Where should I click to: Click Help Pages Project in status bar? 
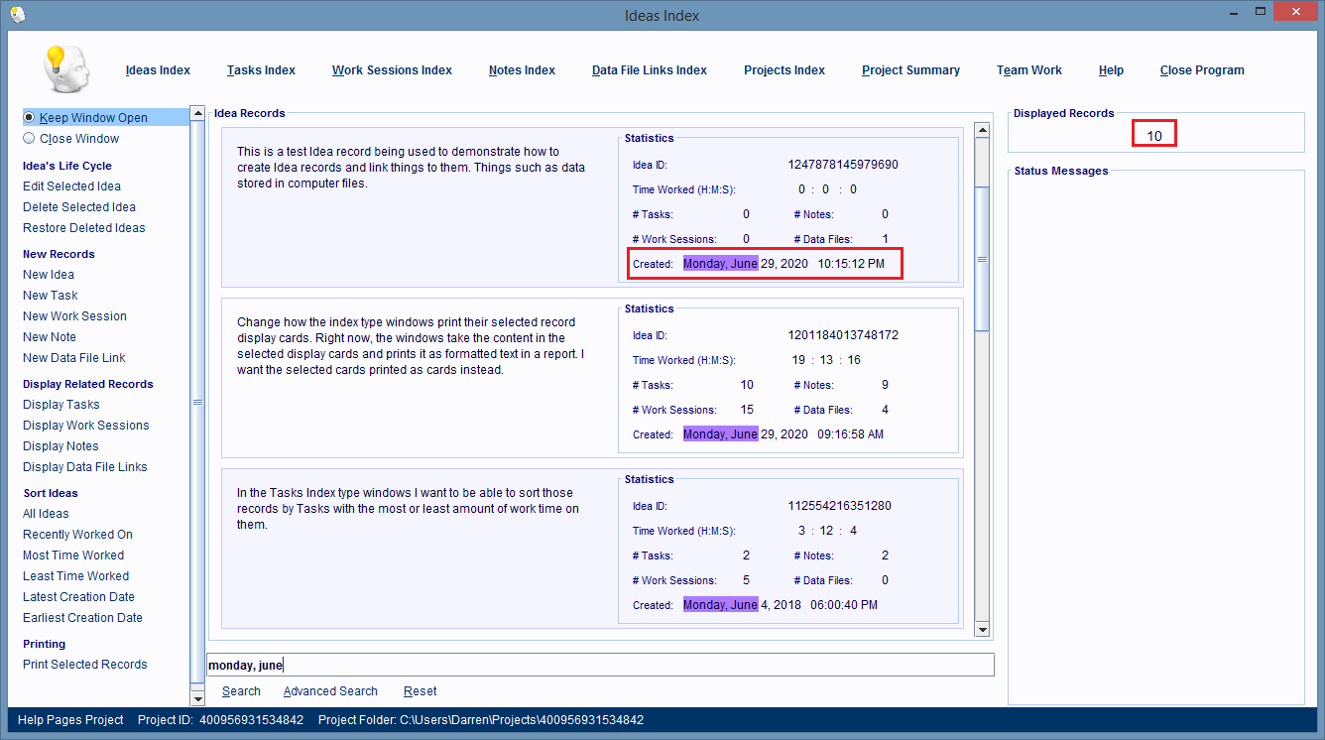70,720
